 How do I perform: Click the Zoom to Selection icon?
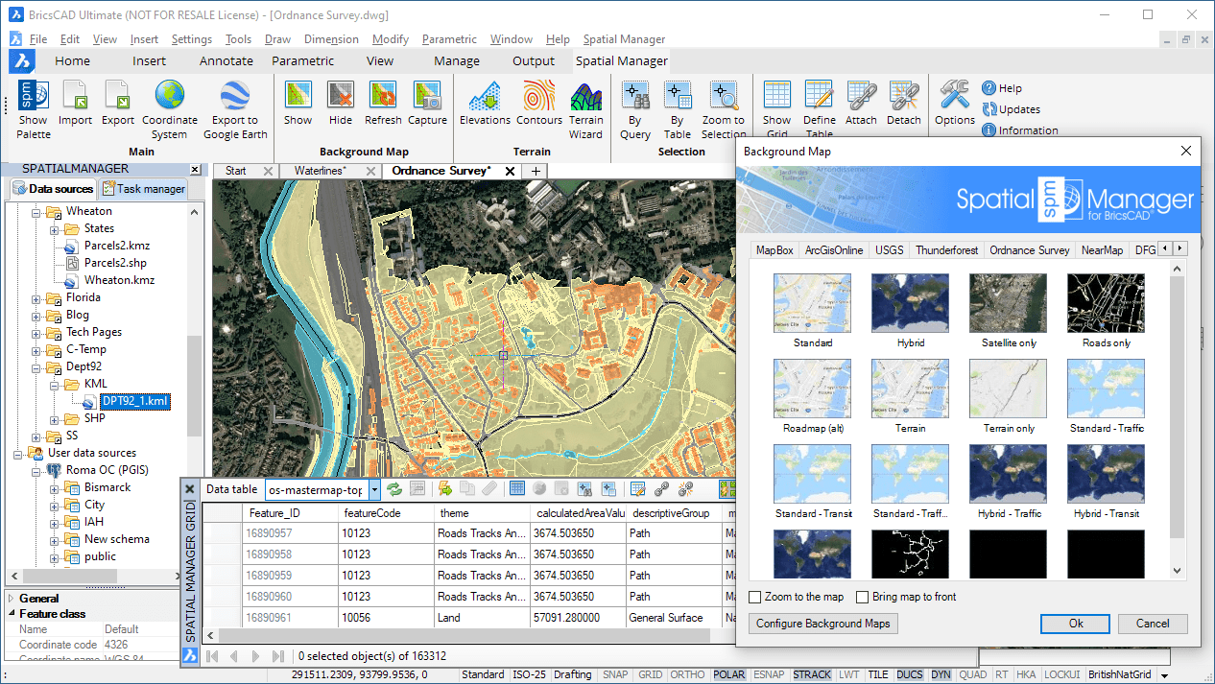click(x=724, y=96)
